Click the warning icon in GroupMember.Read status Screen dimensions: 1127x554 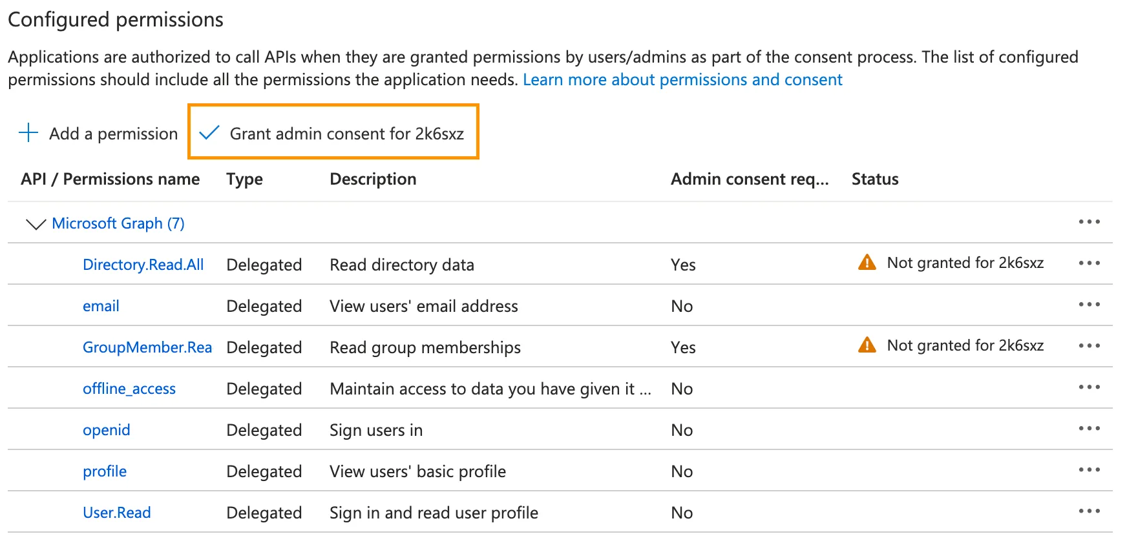click(867, 345)
